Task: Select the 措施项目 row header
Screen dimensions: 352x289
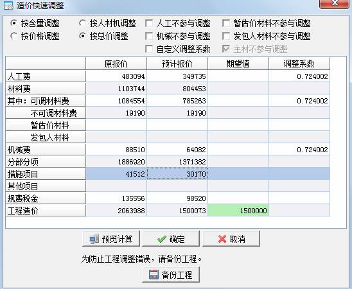Action: [x=46, y=174]
